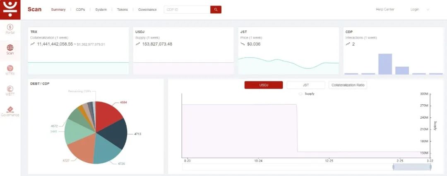Click the 12-25 date label on chart axis

point(329,161)
